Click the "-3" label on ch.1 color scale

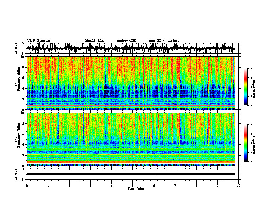pyautogui.click(x=251, y=69)
